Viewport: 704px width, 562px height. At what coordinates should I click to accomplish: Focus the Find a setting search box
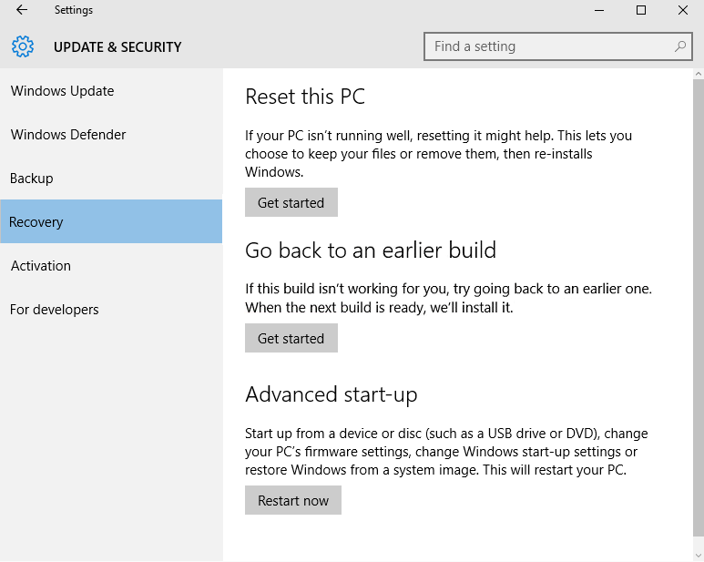tap(557, 46)
